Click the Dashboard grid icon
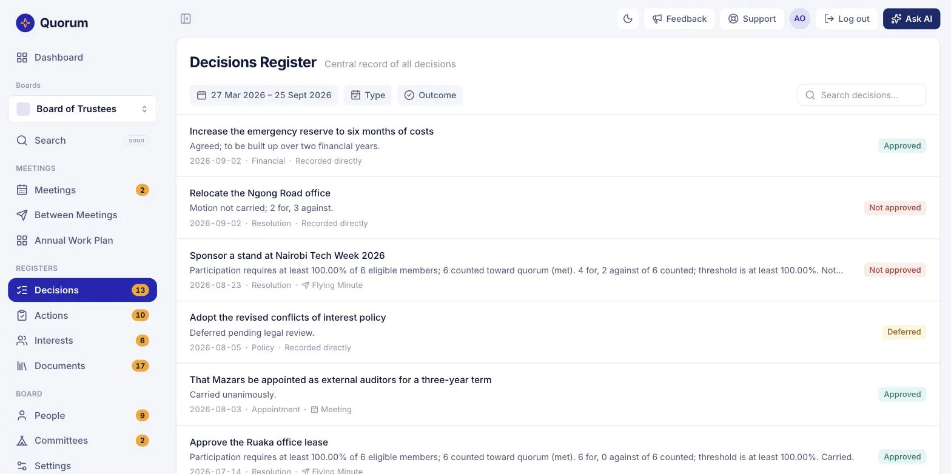951x474 pixels. [22, 58]
